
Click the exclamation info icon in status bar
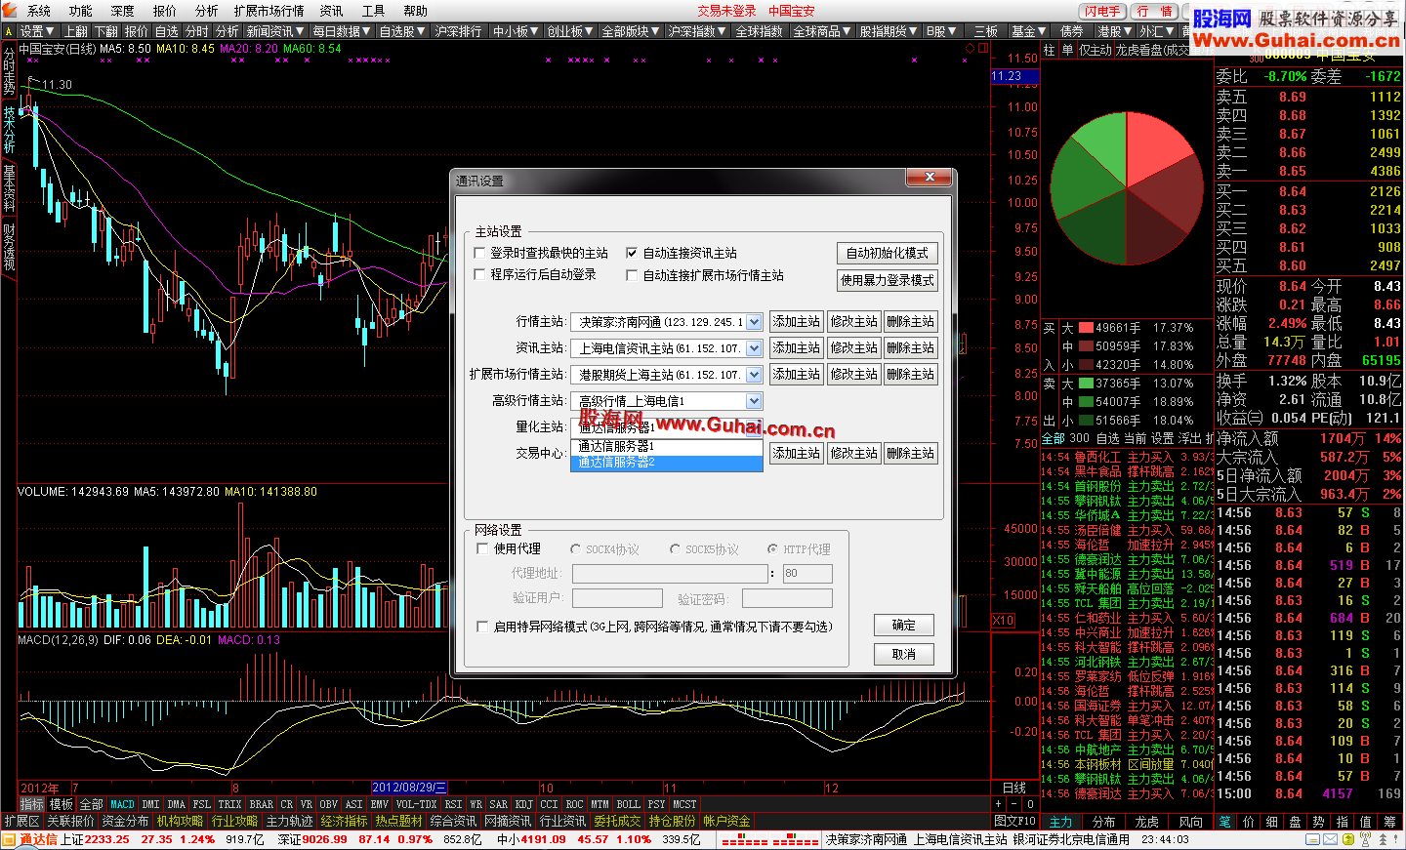(x=1395, y=839)
